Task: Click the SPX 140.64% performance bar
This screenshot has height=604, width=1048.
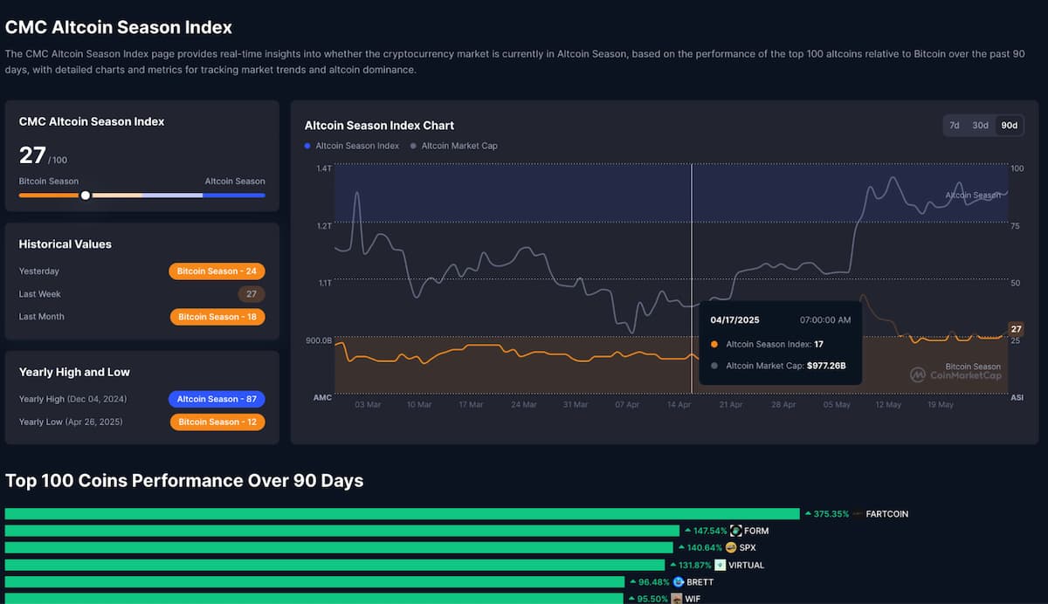Action: click(x=339, y=547)
